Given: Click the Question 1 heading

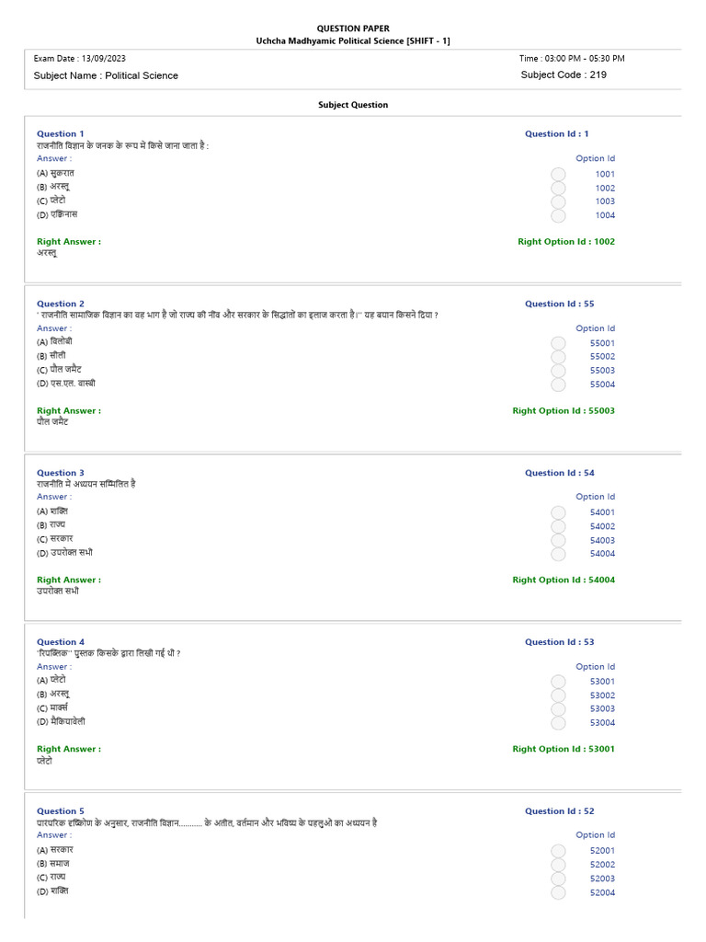Looking at the screenshot, I should pyautogui.click(x=61, y=134).
